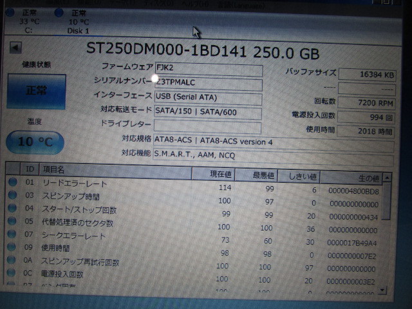Click the scroll down arrow of SMART list

click(x=382, y=290)
